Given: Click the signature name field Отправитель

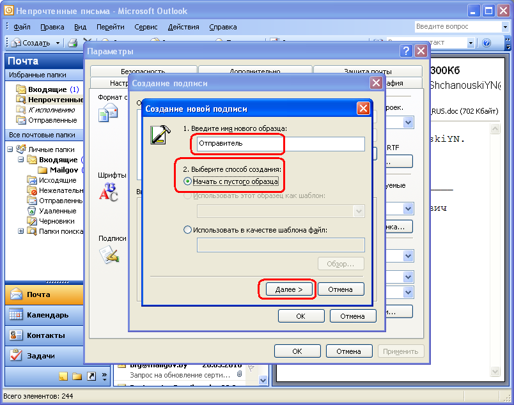Looking at the screenshot, I should 281,144.
